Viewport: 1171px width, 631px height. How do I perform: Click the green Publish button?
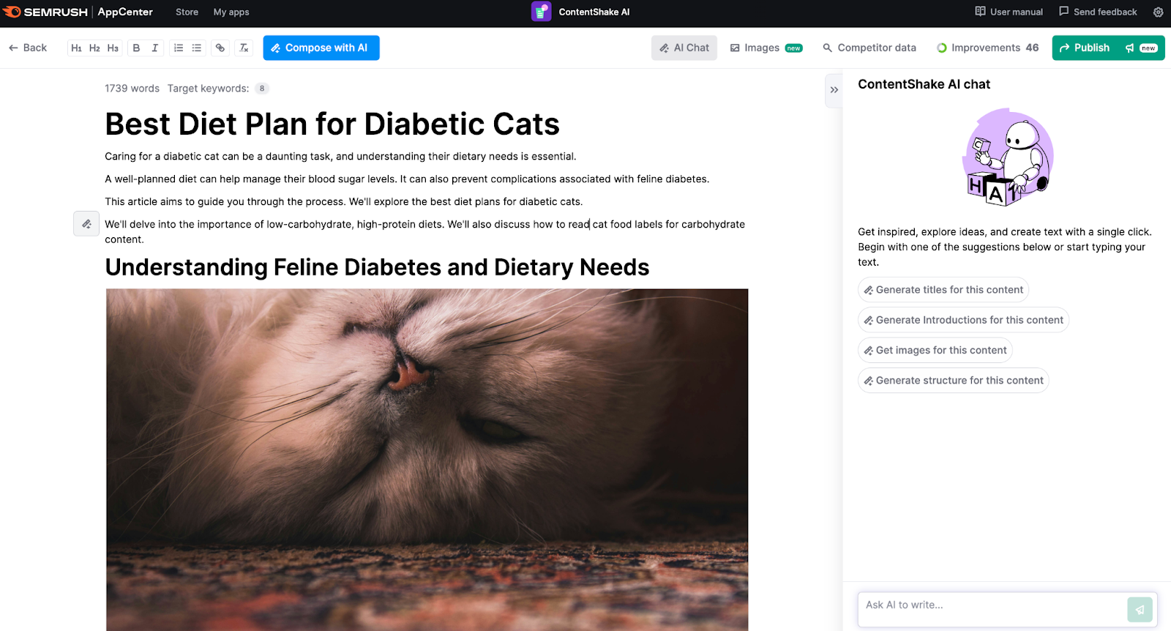tap(1085, 48)
